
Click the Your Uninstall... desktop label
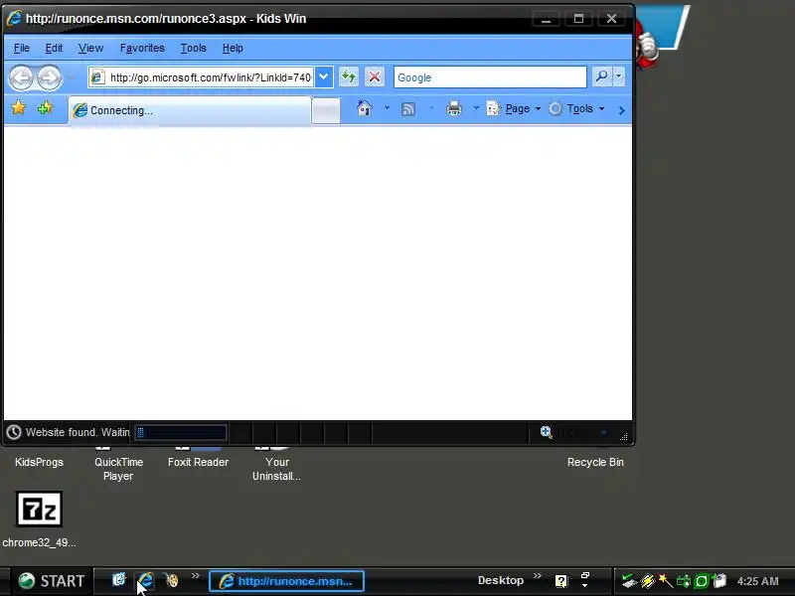[x=277, y=469]
